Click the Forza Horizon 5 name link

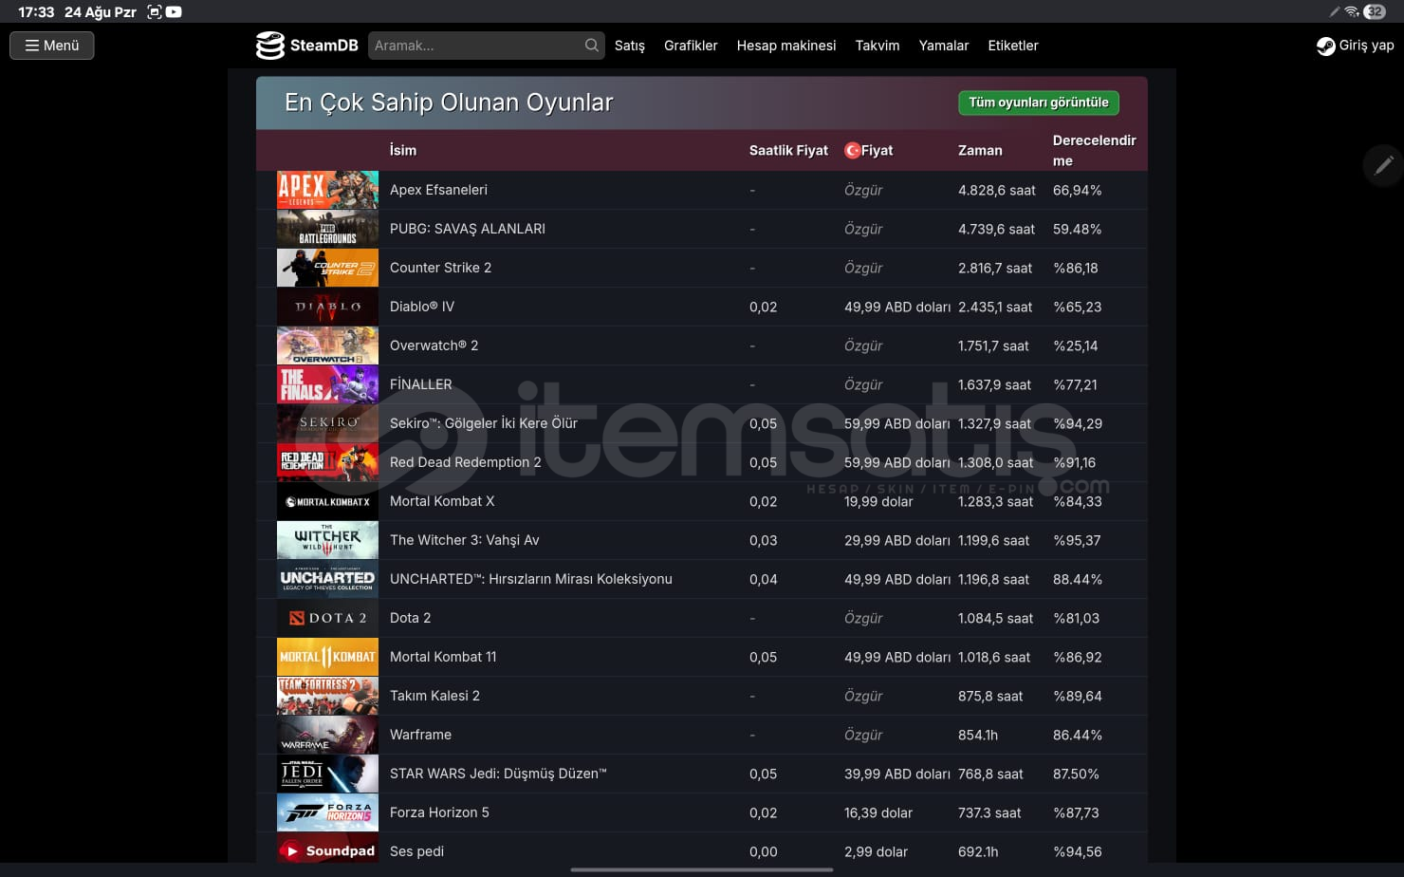tap(439, 812)
